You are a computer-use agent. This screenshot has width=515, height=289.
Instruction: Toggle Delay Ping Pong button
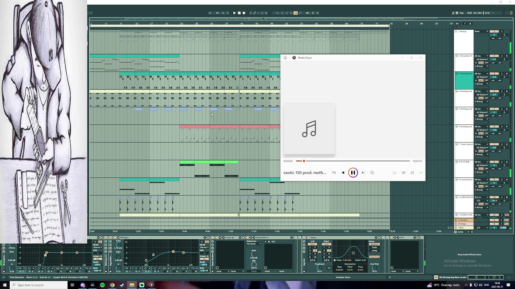[374, 257]
